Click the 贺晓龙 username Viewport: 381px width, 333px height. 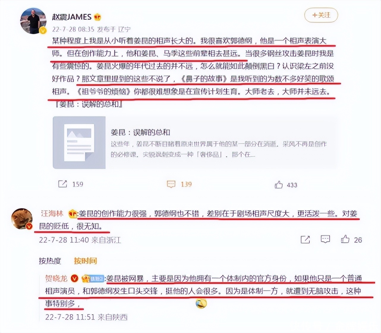(56, 278)
